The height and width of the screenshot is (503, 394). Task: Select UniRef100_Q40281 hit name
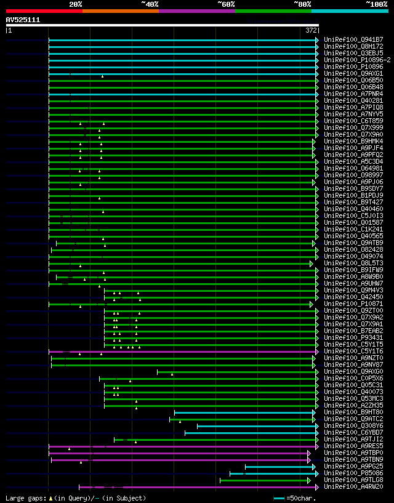tap(353, 101)
